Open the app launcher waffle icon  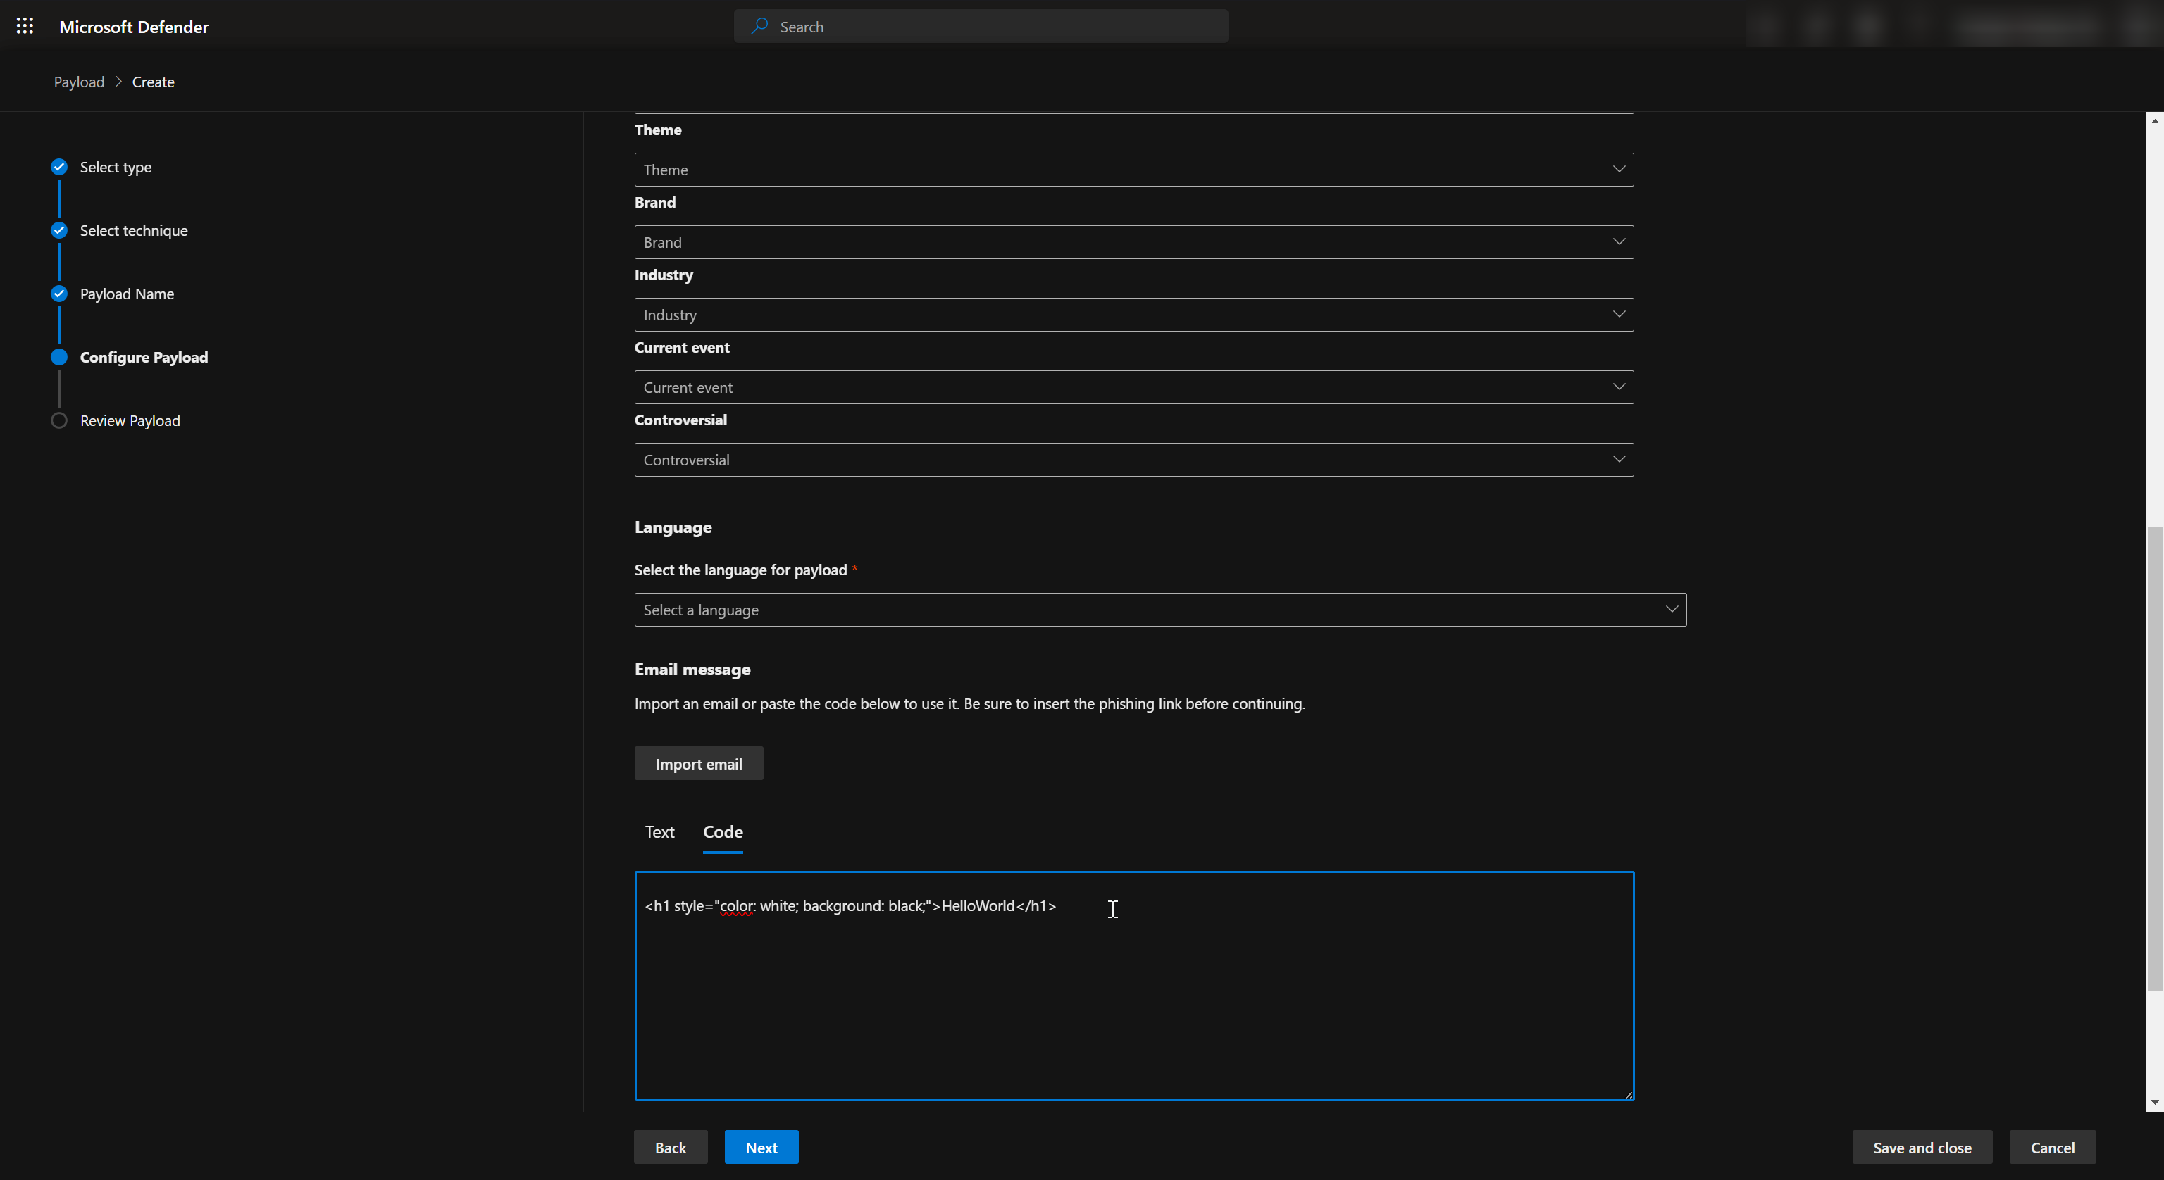coord(25,26)
